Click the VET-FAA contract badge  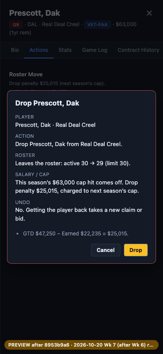(97, 24)
